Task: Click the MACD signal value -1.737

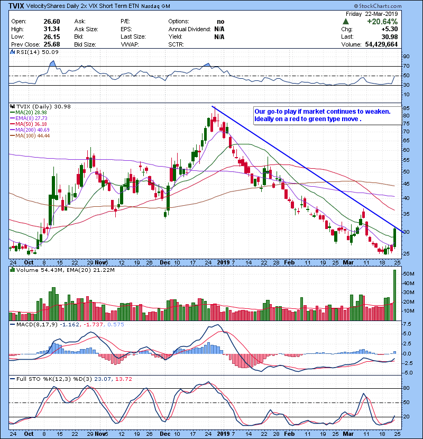Action: click(x=93, y=325)
